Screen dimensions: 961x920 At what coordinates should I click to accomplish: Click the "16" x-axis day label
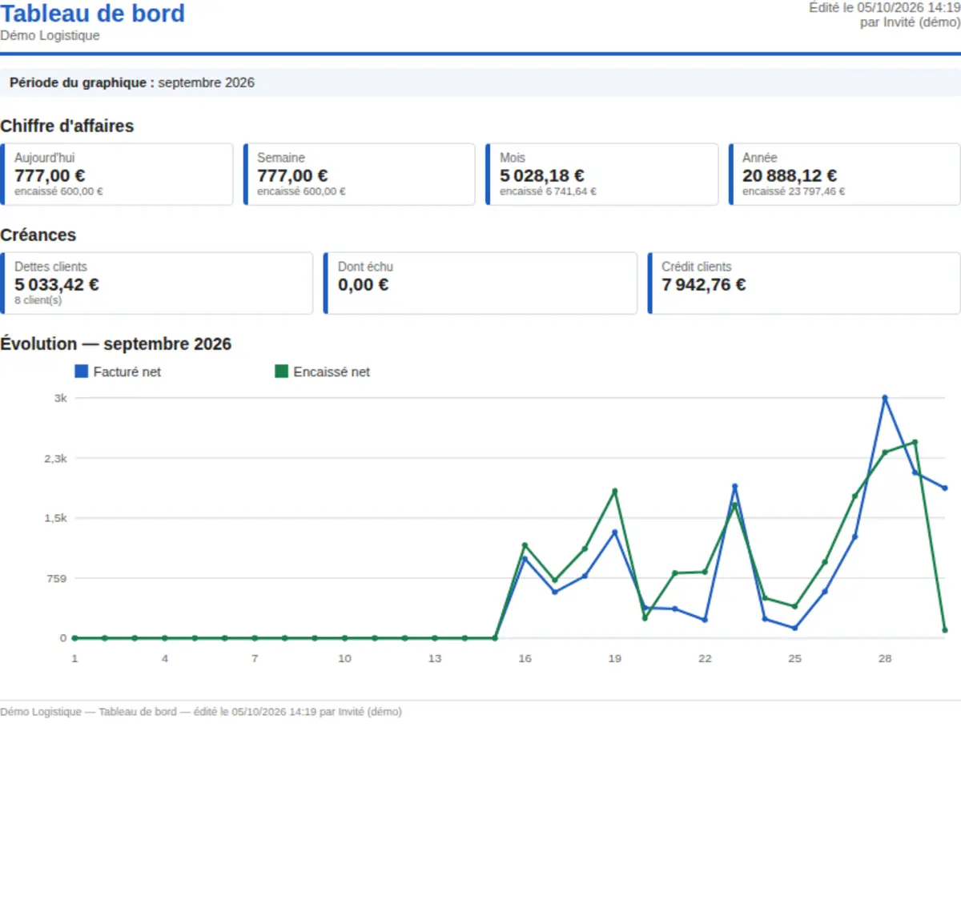525,658
